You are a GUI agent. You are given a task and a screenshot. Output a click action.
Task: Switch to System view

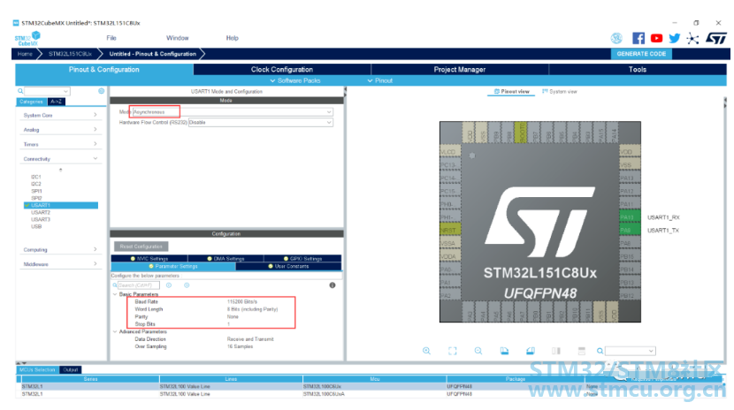coord(560,92)
